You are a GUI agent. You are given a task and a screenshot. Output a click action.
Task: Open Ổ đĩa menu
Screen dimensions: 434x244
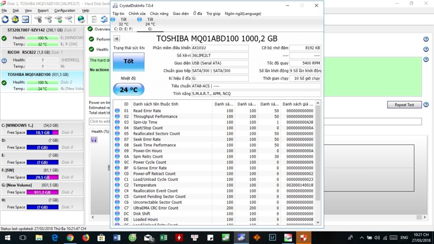point(198,14)
